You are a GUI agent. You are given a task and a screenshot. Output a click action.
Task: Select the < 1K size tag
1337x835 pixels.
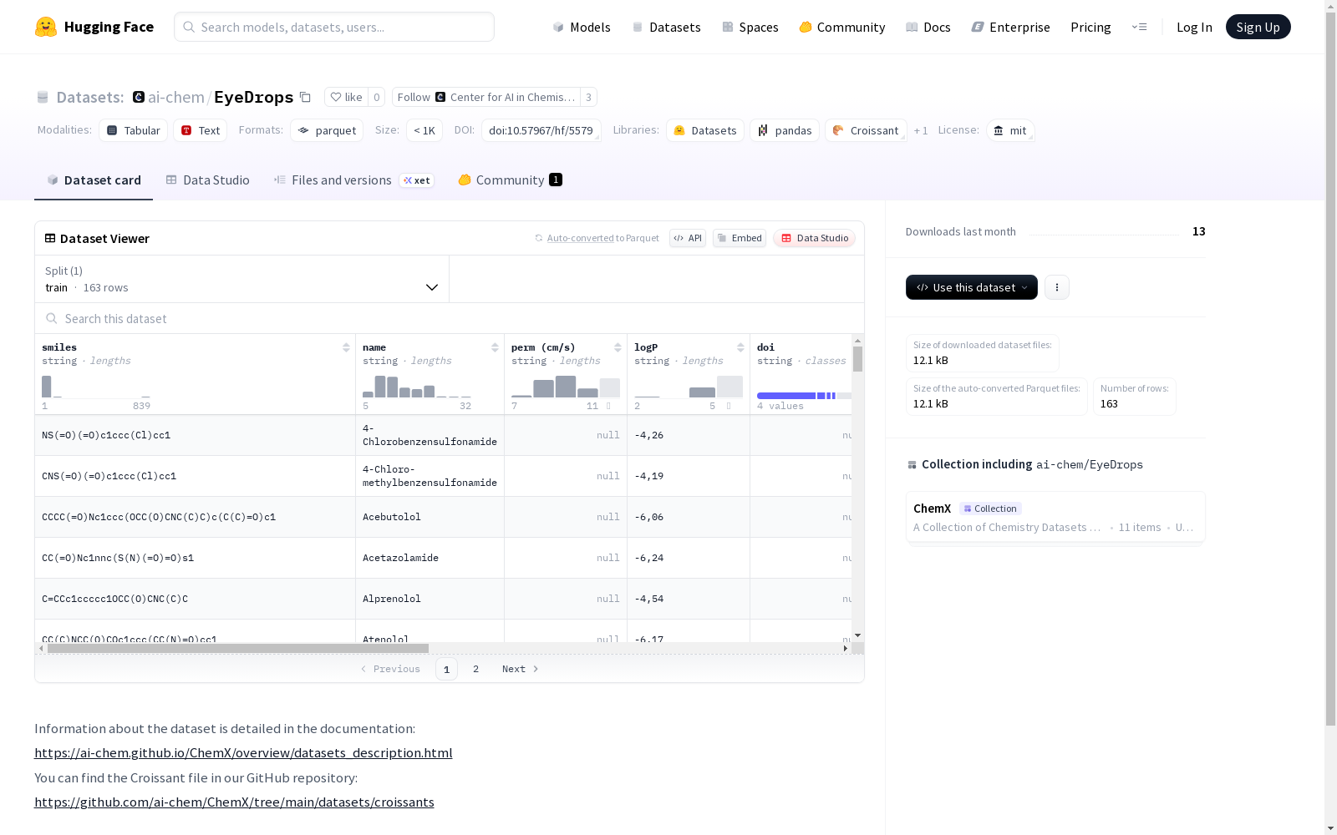click(424, 130)
